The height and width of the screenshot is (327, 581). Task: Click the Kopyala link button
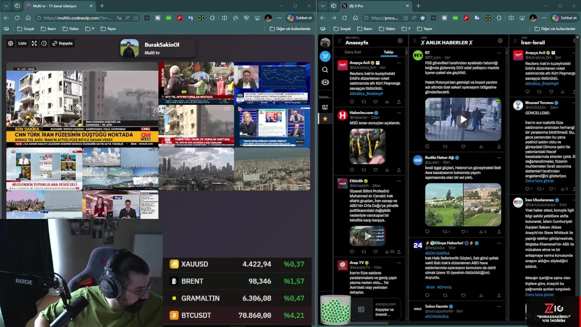pyautogui.click(x=63, y=43)
